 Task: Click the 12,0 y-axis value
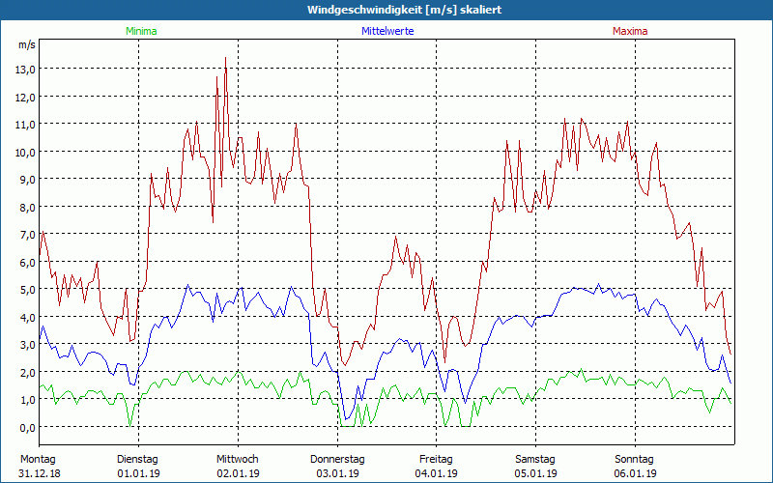[x=25, y=98]
